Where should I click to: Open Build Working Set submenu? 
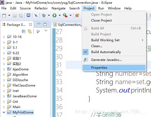114,40
